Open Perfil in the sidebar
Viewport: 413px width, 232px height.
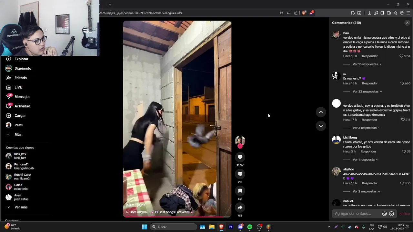pyautogui.click(x=19, y=125)
